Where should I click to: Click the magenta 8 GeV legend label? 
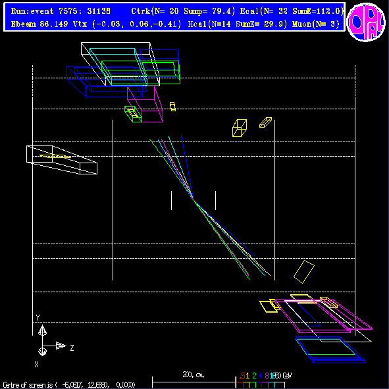click(x=267, y=376)
